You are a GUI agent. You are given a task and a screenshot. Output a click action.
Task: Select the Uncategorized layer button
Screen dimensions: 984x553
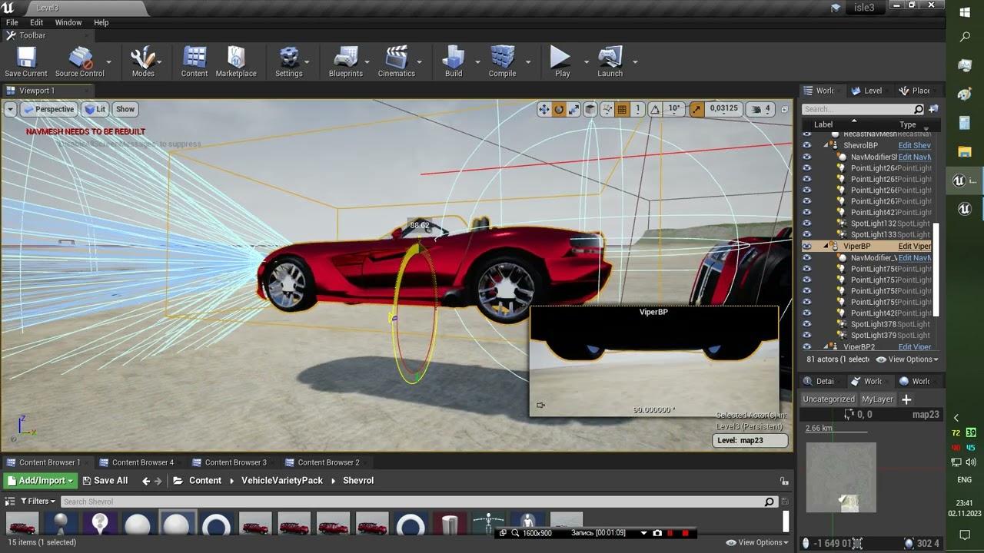click(x=829, y=399)
